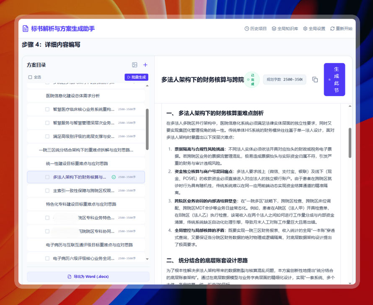Screen dimensions: 373x305
Task: Click the outline list scroll-up arrow
Action: [147, 85]
